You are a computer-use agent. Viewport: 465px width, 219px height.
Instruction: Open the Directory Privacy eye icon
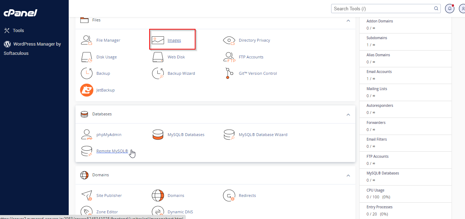(x=229, y=40)
